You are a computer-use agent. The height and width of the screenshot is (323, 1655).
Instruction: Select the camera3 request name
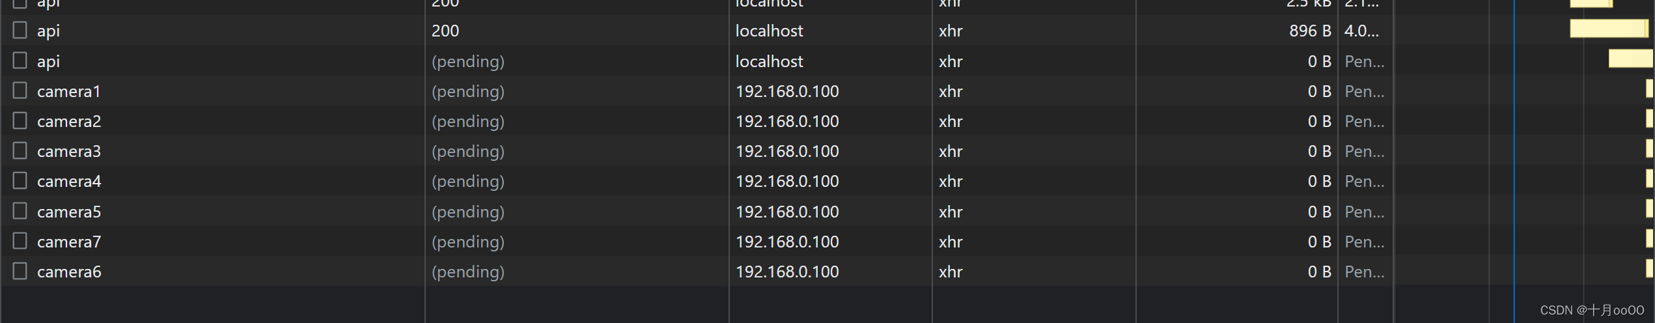[69, 151]
